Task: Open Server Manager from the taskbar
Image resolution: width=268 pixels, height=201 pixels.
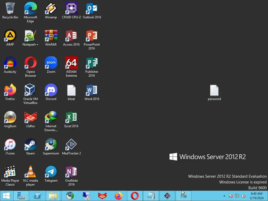Action: [21, 196]
